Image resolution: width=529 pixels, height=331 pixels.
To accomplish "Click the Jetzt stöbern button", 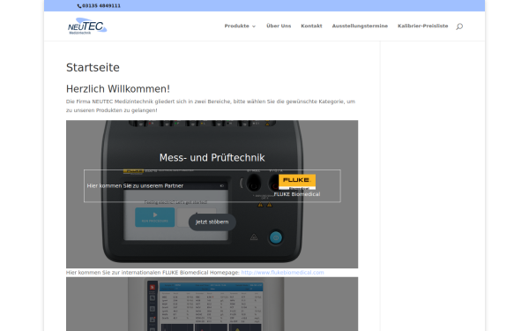I will coord(212,222).
